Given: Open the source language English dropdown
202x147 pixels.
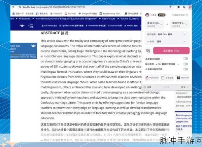Looking at the screenshot, I should click(x=155, y=24).
